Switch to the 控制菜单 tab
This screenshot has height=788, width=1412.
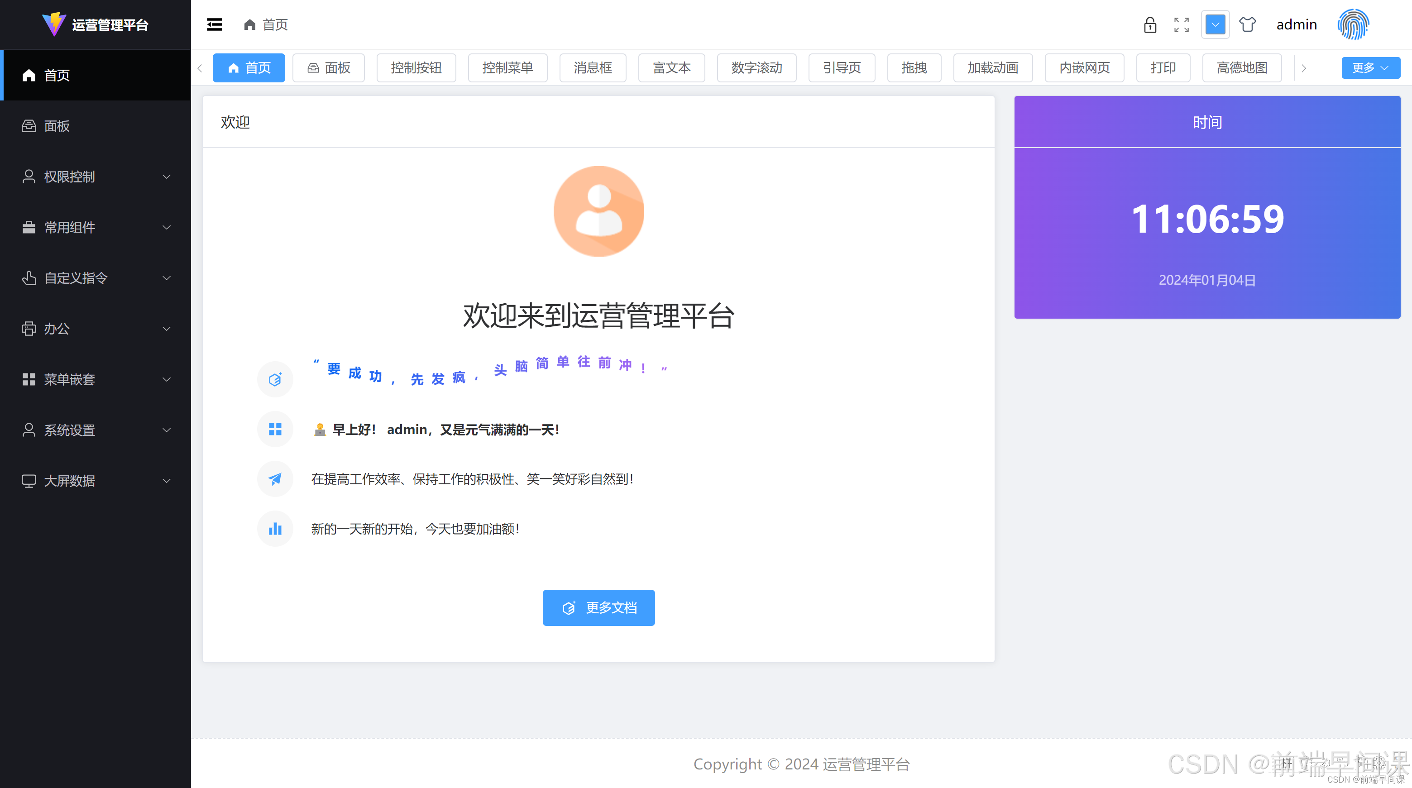(507, 68)
